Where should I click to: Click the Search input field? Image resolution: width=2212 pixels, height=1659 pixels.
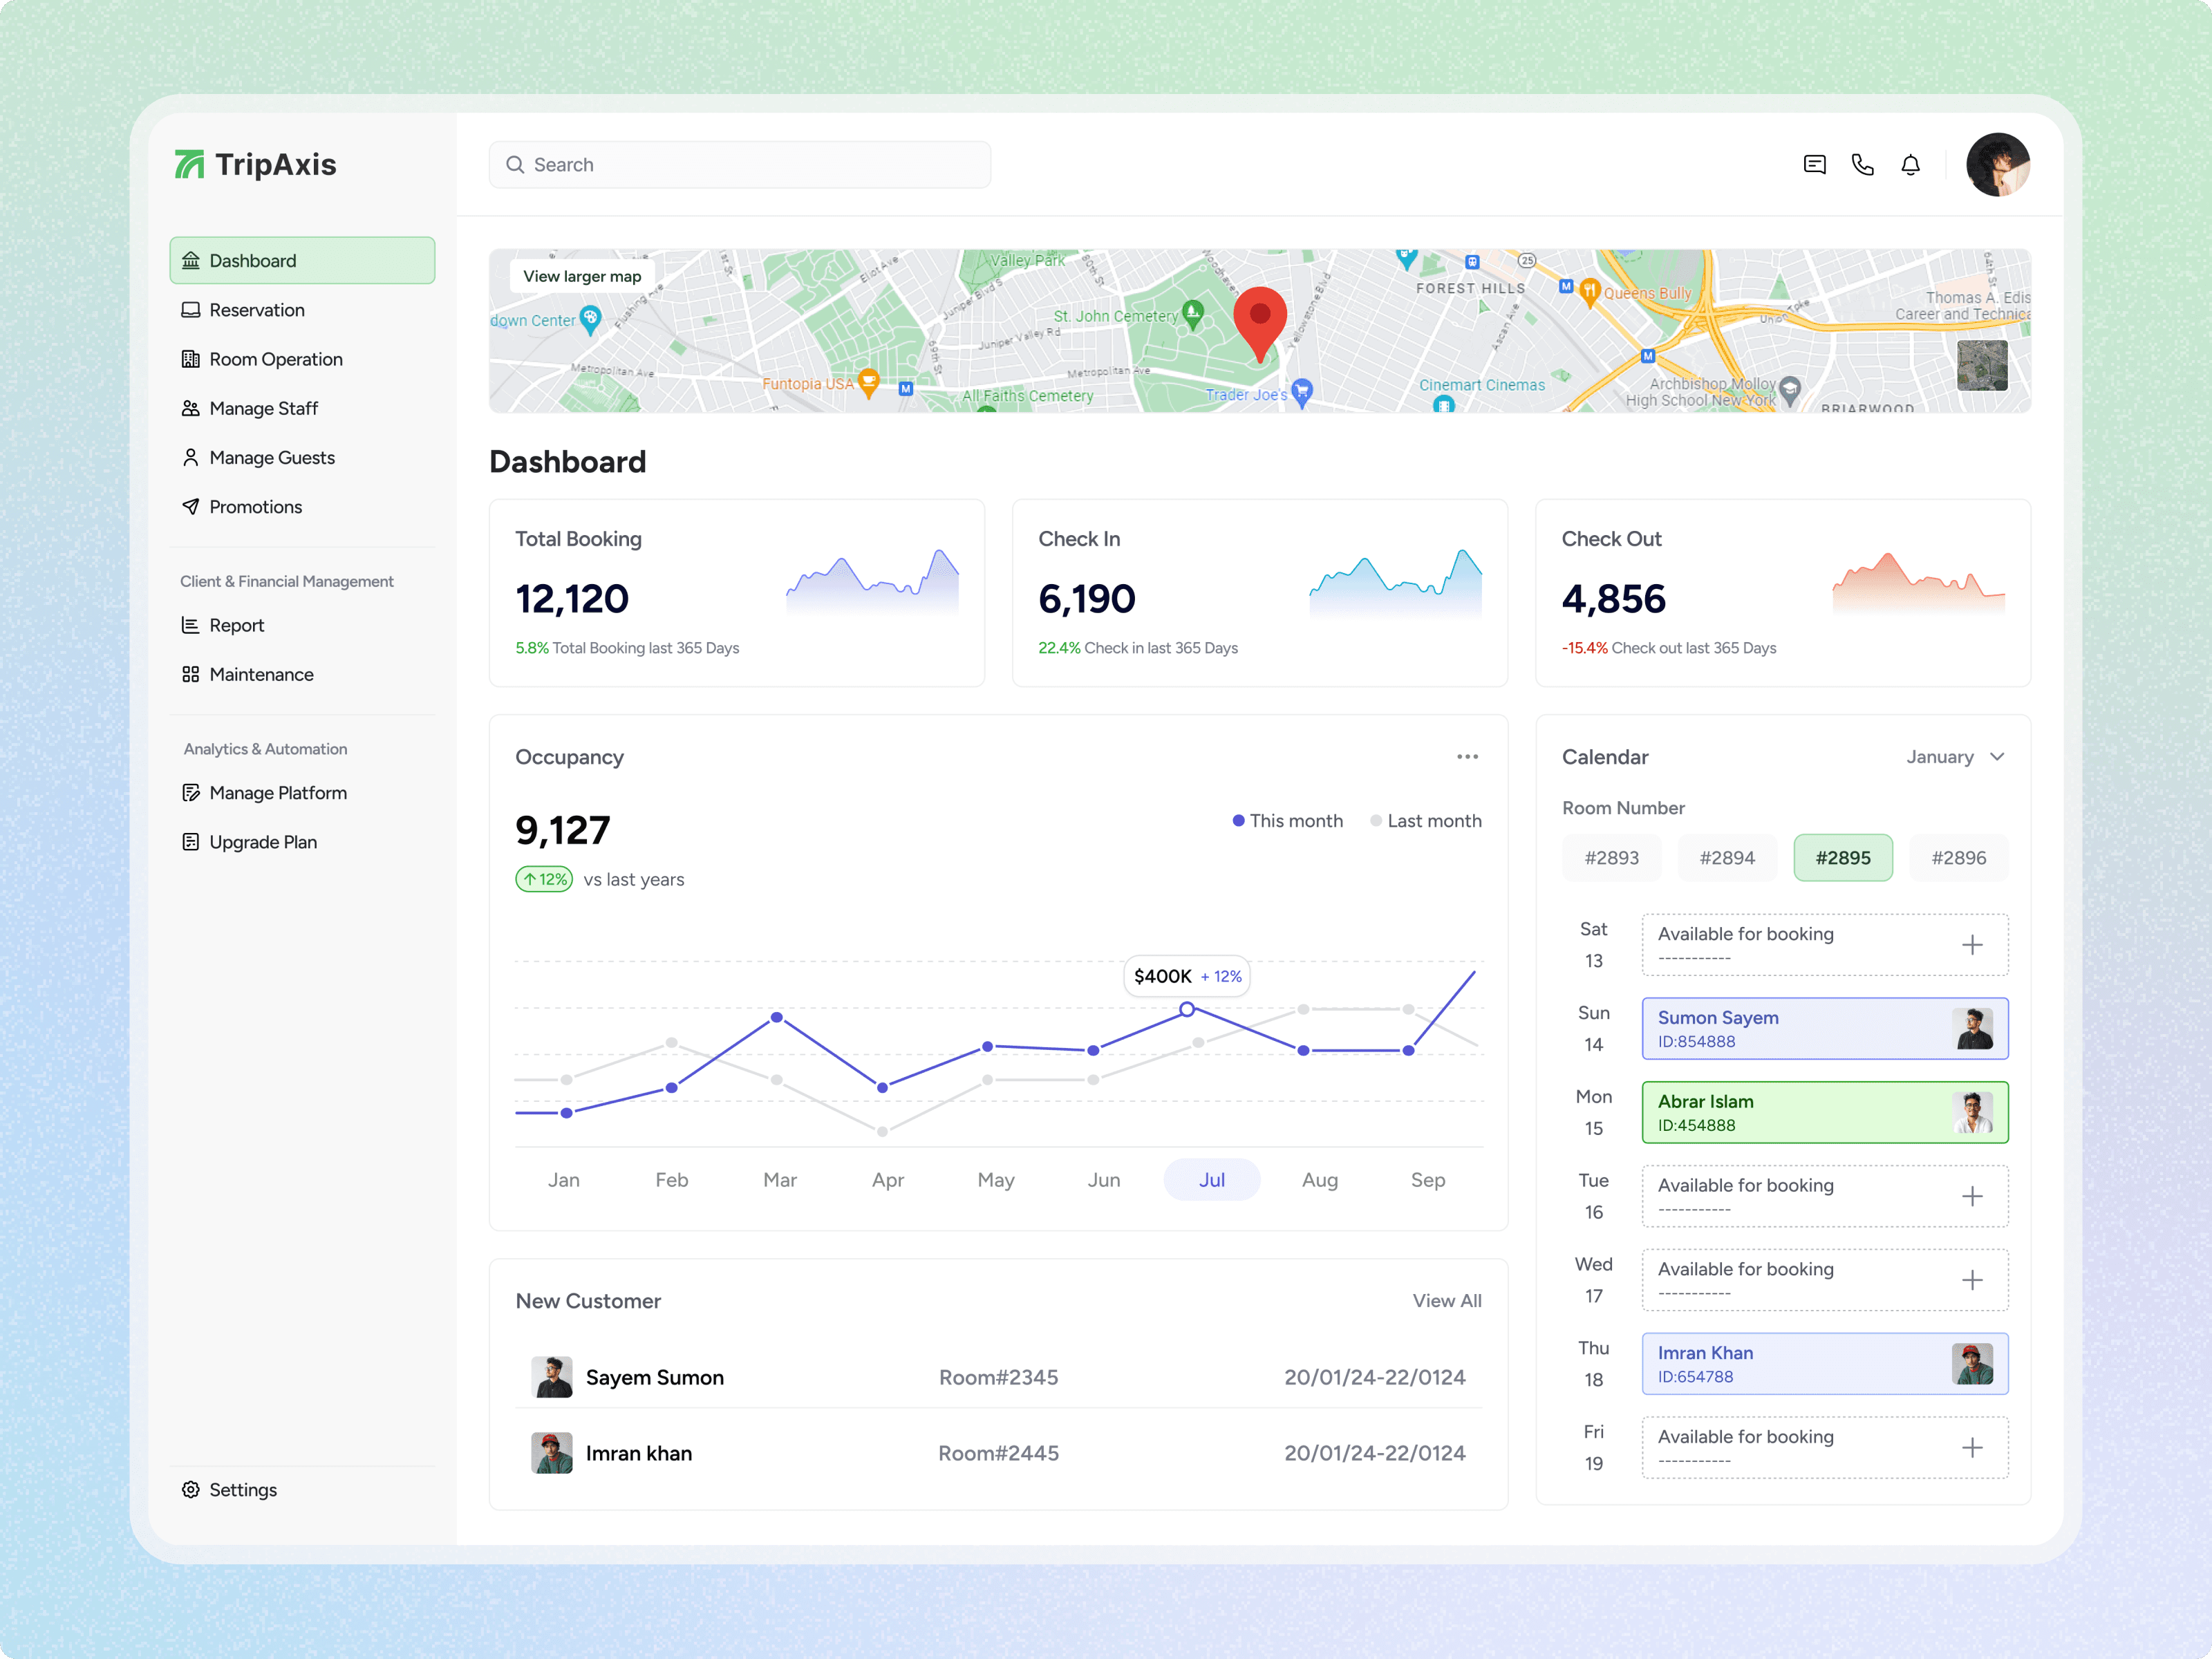tap(740, 165)
